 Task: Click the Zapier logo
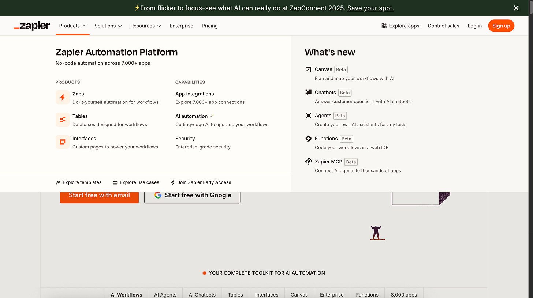[32, 26]
